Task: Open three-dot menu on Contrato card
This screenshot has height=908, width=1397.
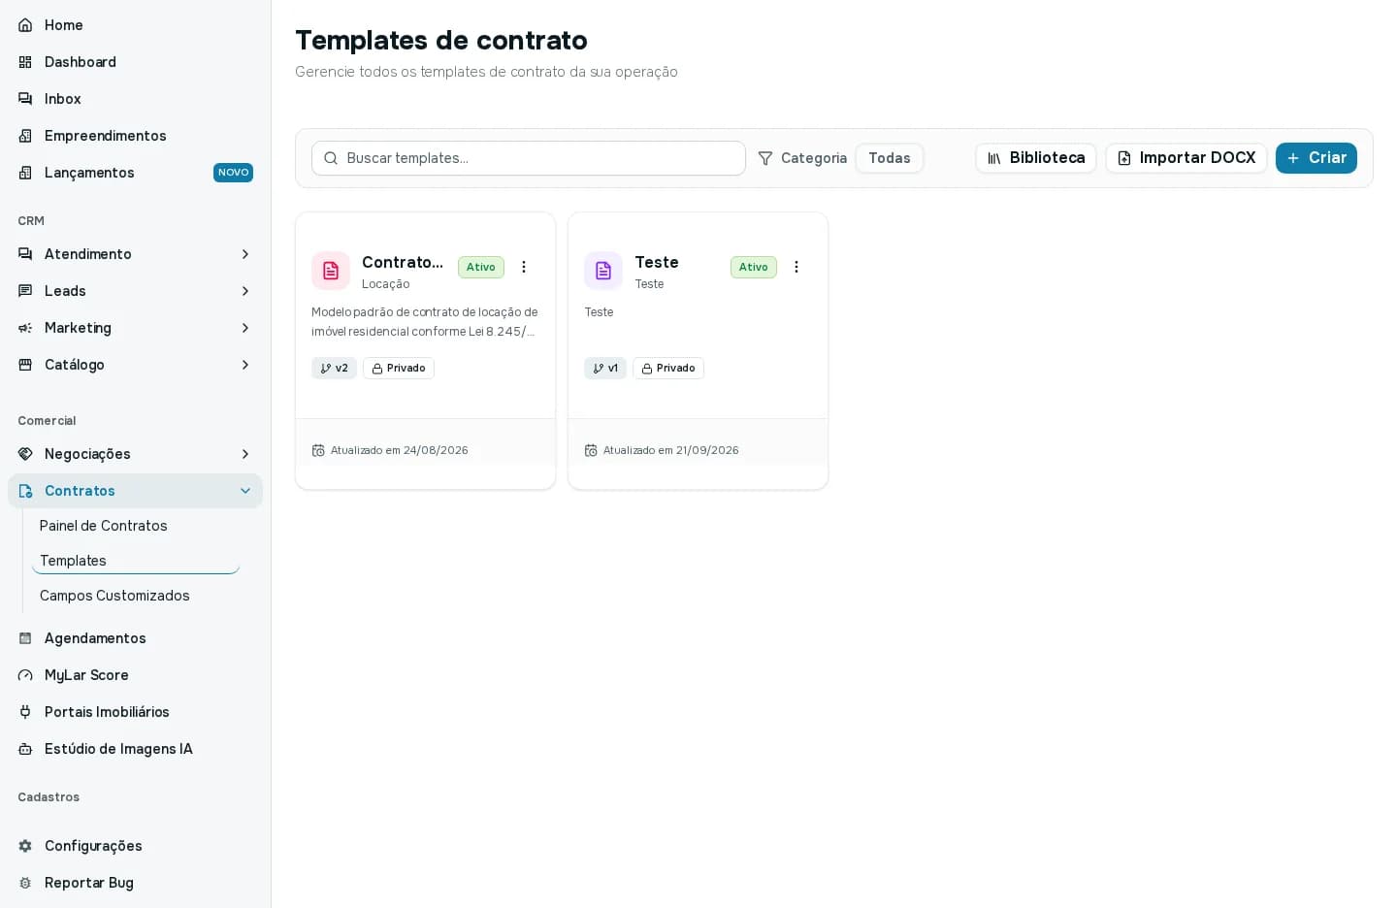Action: tap(524, 267)
